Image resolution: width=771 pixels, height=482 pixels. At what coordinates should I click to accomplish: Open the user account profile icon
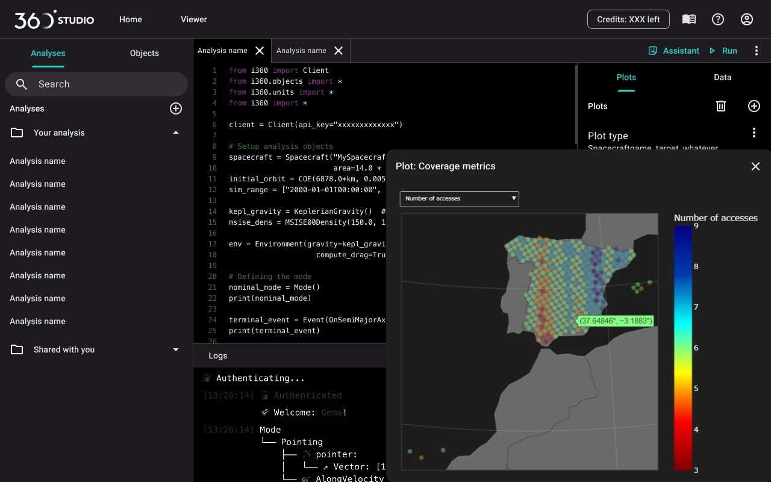746,19
